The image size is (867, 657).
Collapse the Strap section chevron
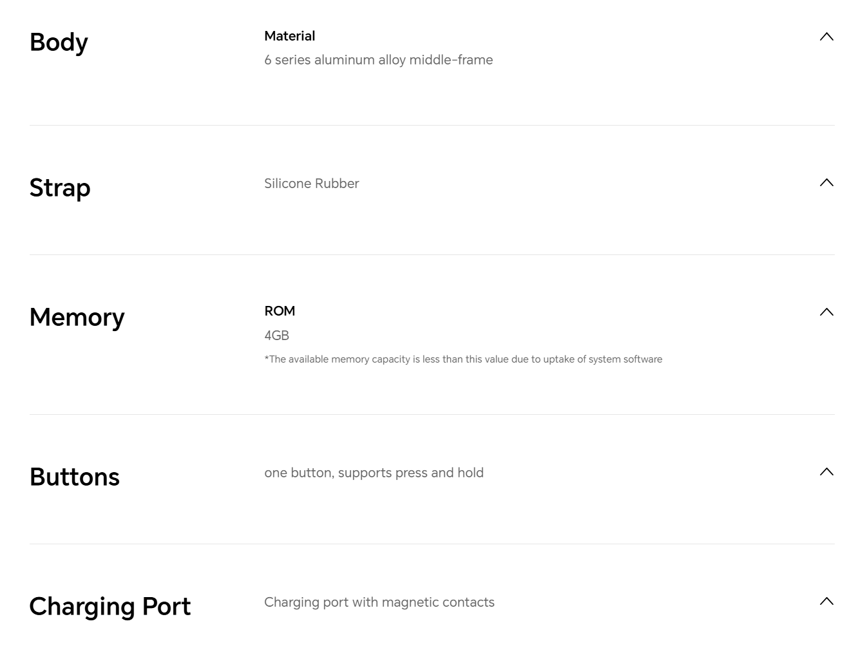(826, 183)
